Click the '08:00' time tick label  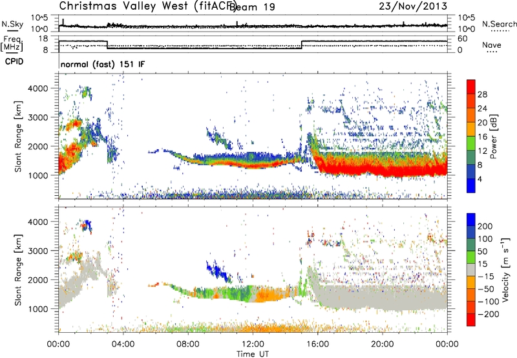[188, 344]
